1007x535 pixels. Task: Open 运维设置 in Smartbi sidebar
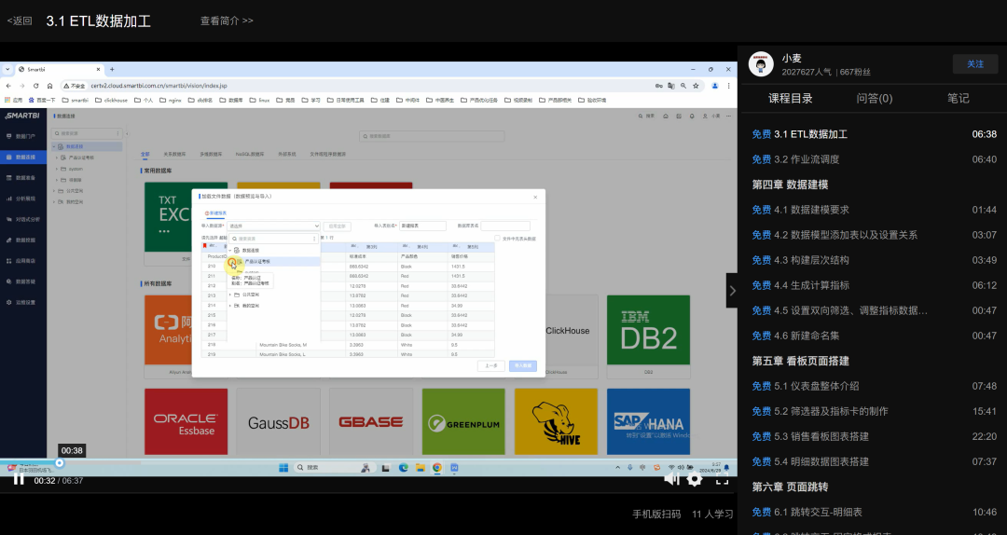click(x=23, y=302)
